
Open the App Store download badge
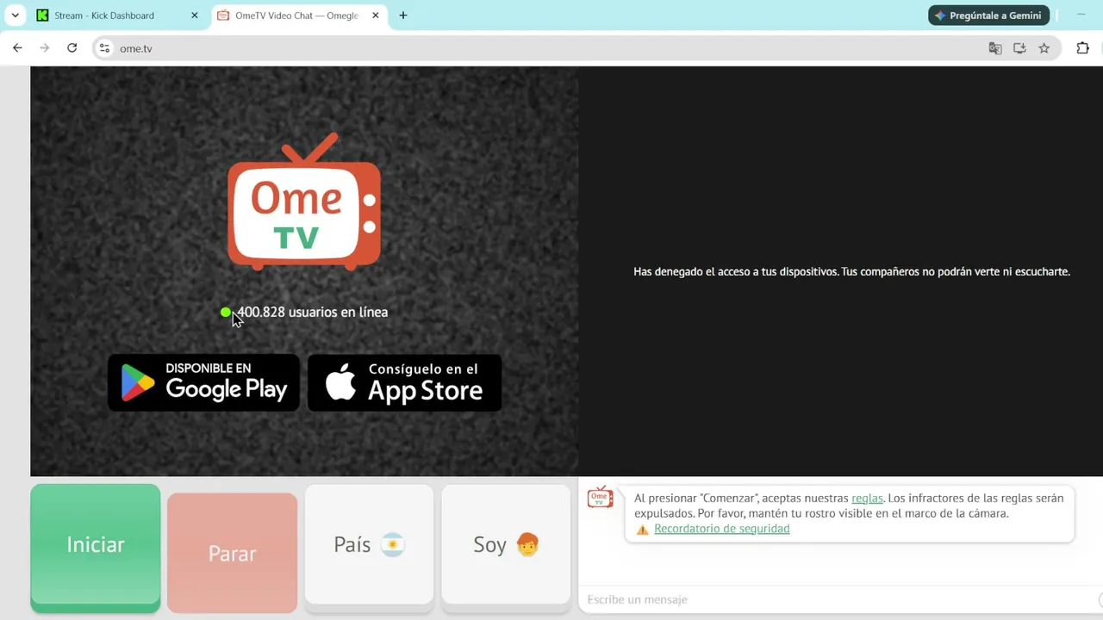[x=405, y=382]
